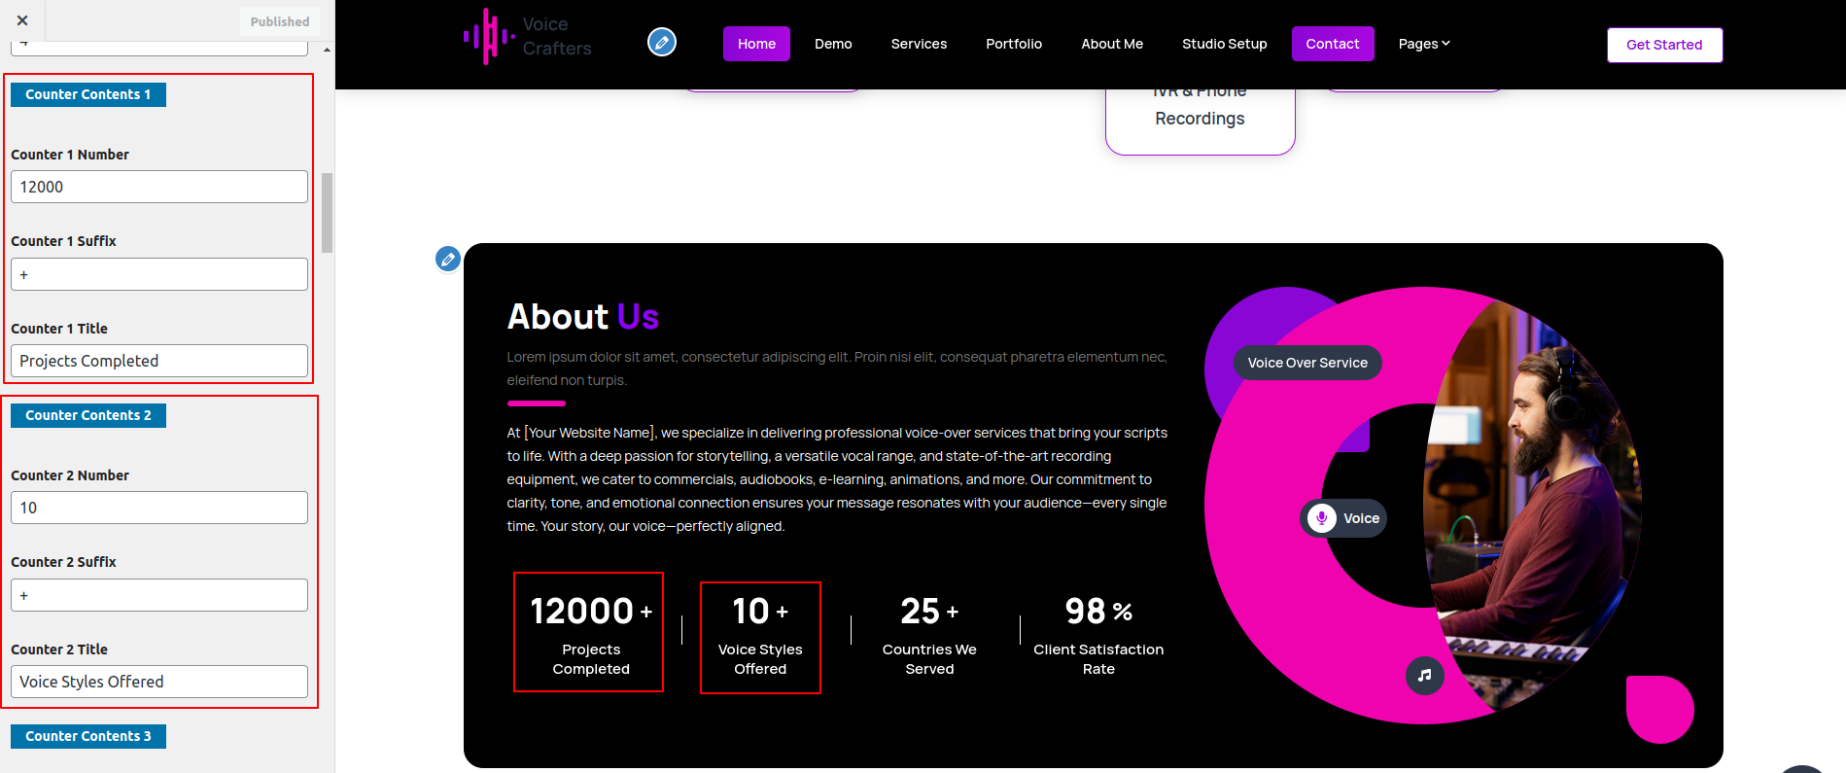
Task: Click the microphone icon in Voice badge
Action: 1321,518
